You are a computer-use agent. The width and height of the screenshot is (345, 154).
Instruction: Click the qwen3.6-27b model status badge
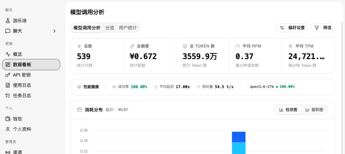(272, 87)
